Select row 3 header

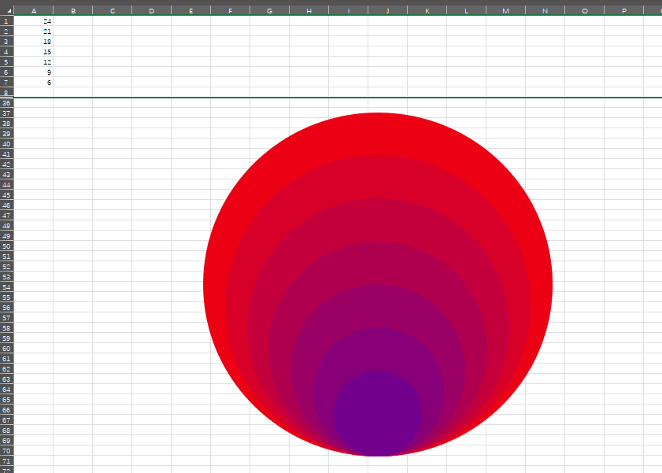[7, 42]
